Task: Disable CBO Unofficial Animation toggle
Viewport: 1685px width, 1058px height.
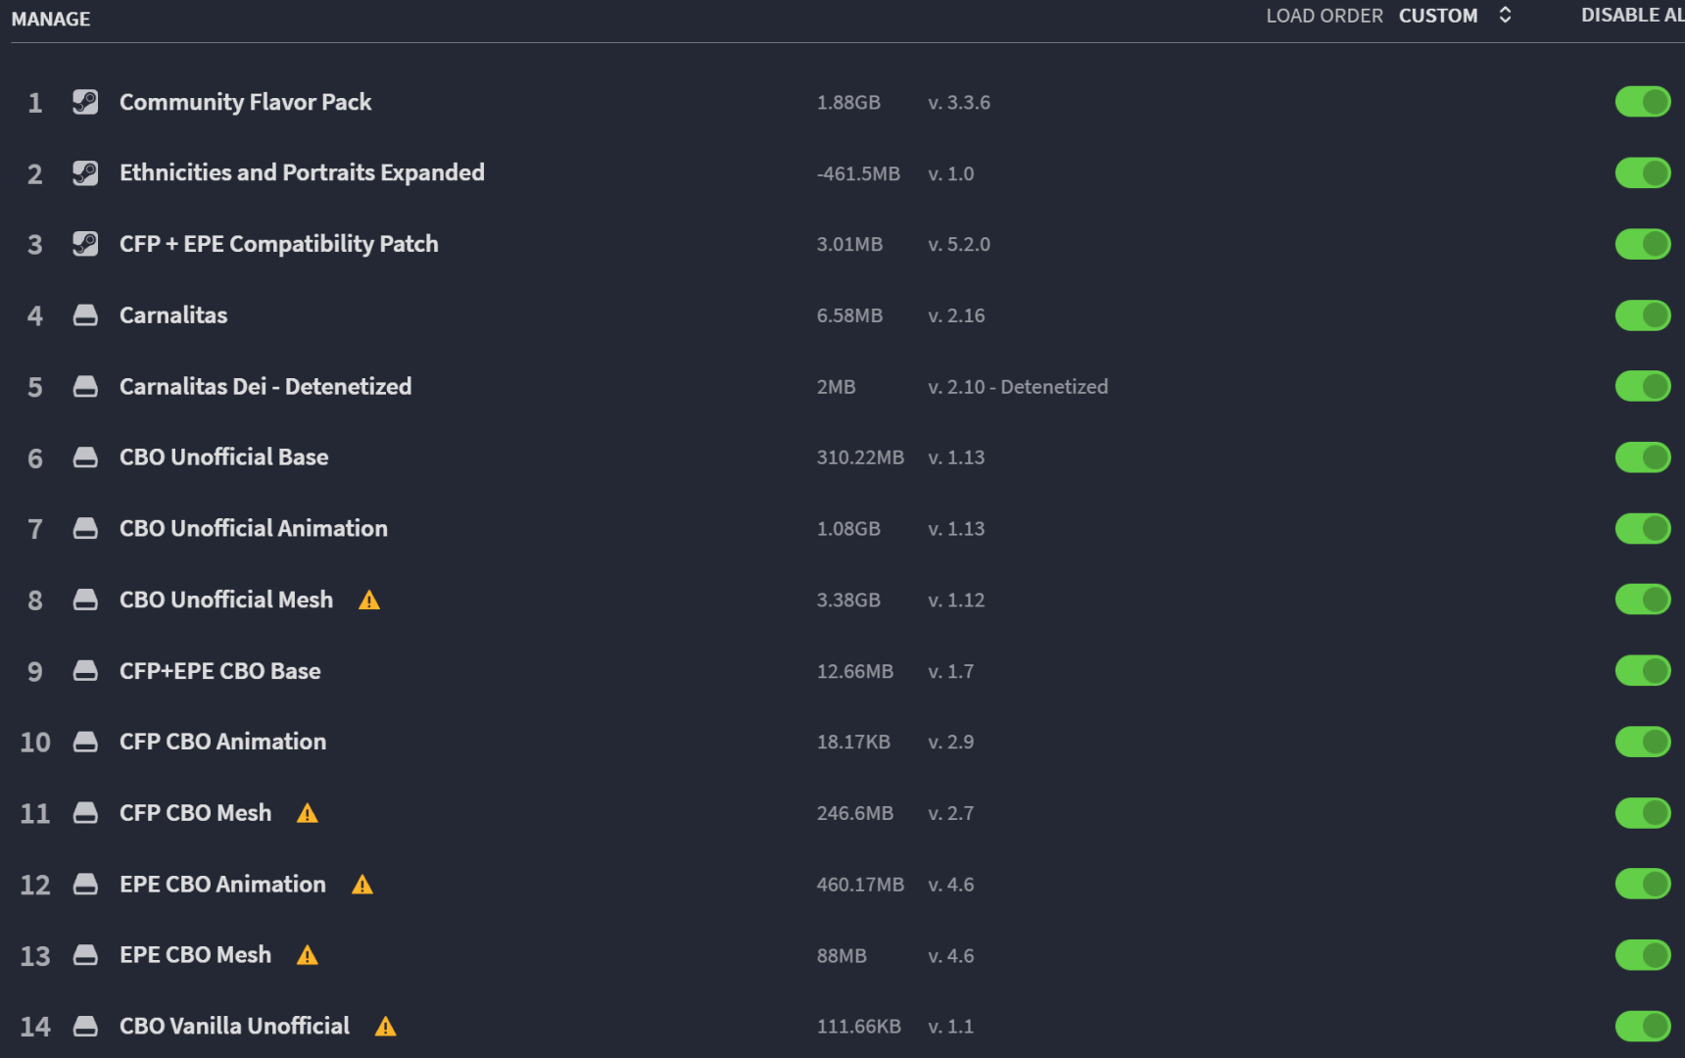Action: click(x=1643, y=529)
